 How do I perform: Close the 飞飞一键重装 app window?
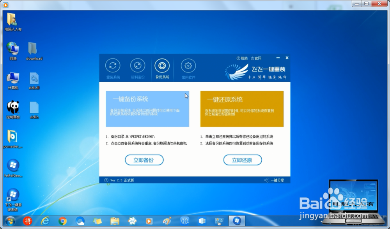(x=287, y=58)
